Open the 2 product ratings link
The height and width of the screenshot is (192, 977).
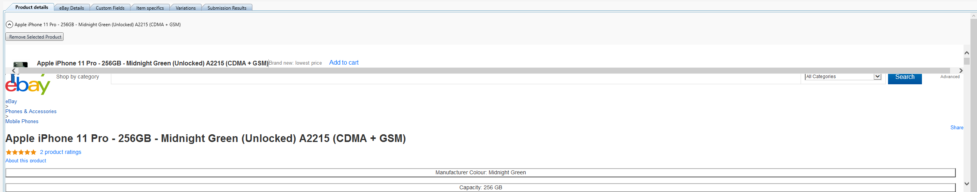60,152
